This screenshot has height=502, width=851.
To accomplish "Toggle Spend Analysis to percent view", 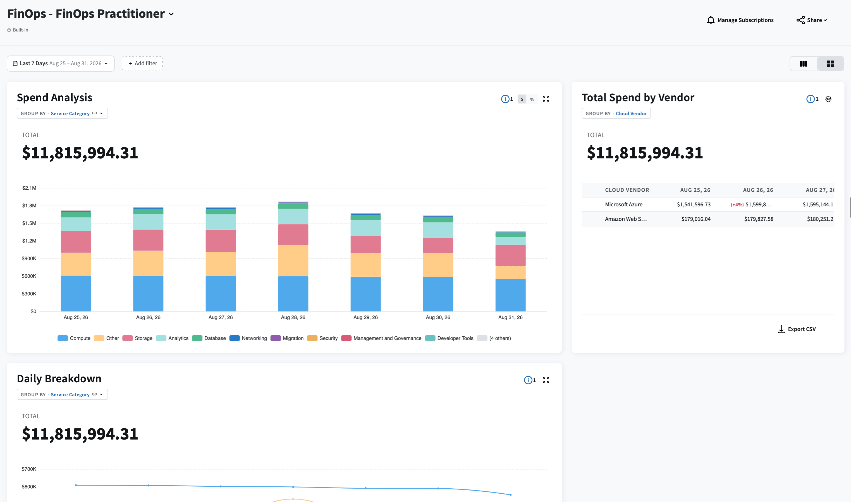I will [532, 99].
